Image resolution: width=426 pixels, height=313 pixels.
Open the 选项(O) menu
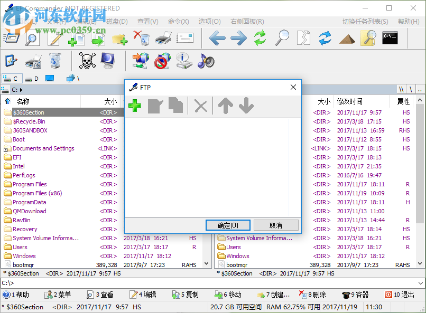coord(209,22)
